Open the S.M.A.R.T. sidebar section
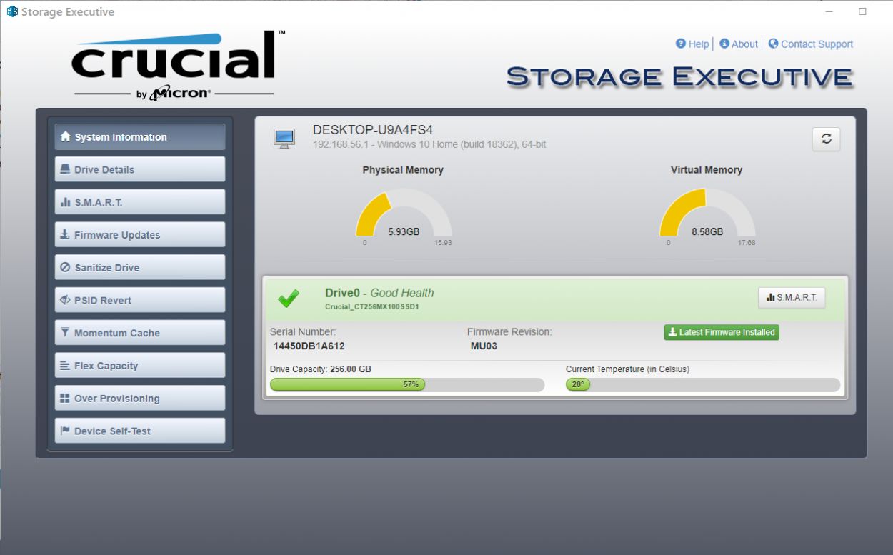 140,202
